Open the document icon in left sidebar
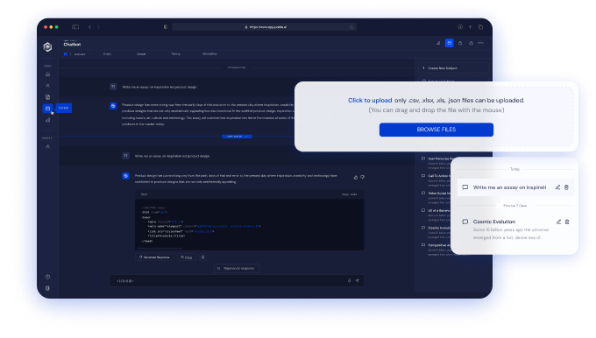Image resolution: width=596 pixels, height=338 pixels. pos(47,97)
